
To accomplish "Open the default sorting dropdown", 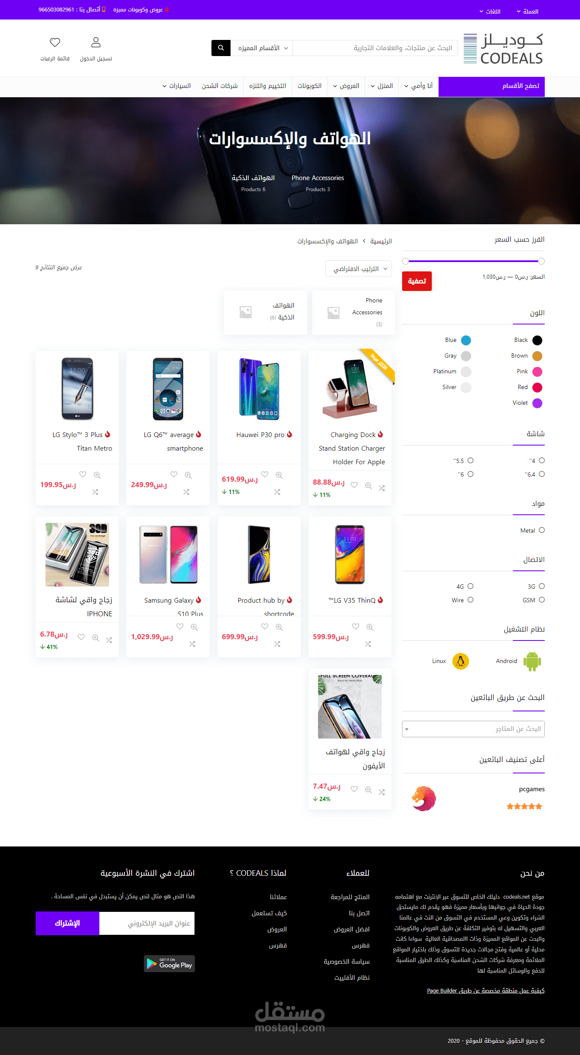I will (359, 268).
